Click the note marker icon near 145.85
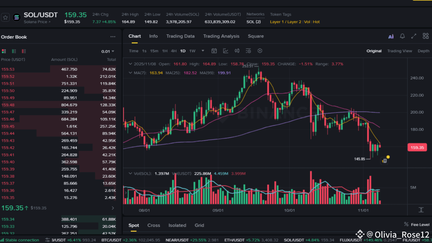The width and height of the screenshot is (432, 243). [x=384, y=161]
